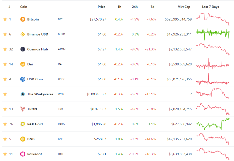This screenshot has height=161, width=234.
Task: Click the Cosmos Hub coin logo
Action: coord(23,49)
